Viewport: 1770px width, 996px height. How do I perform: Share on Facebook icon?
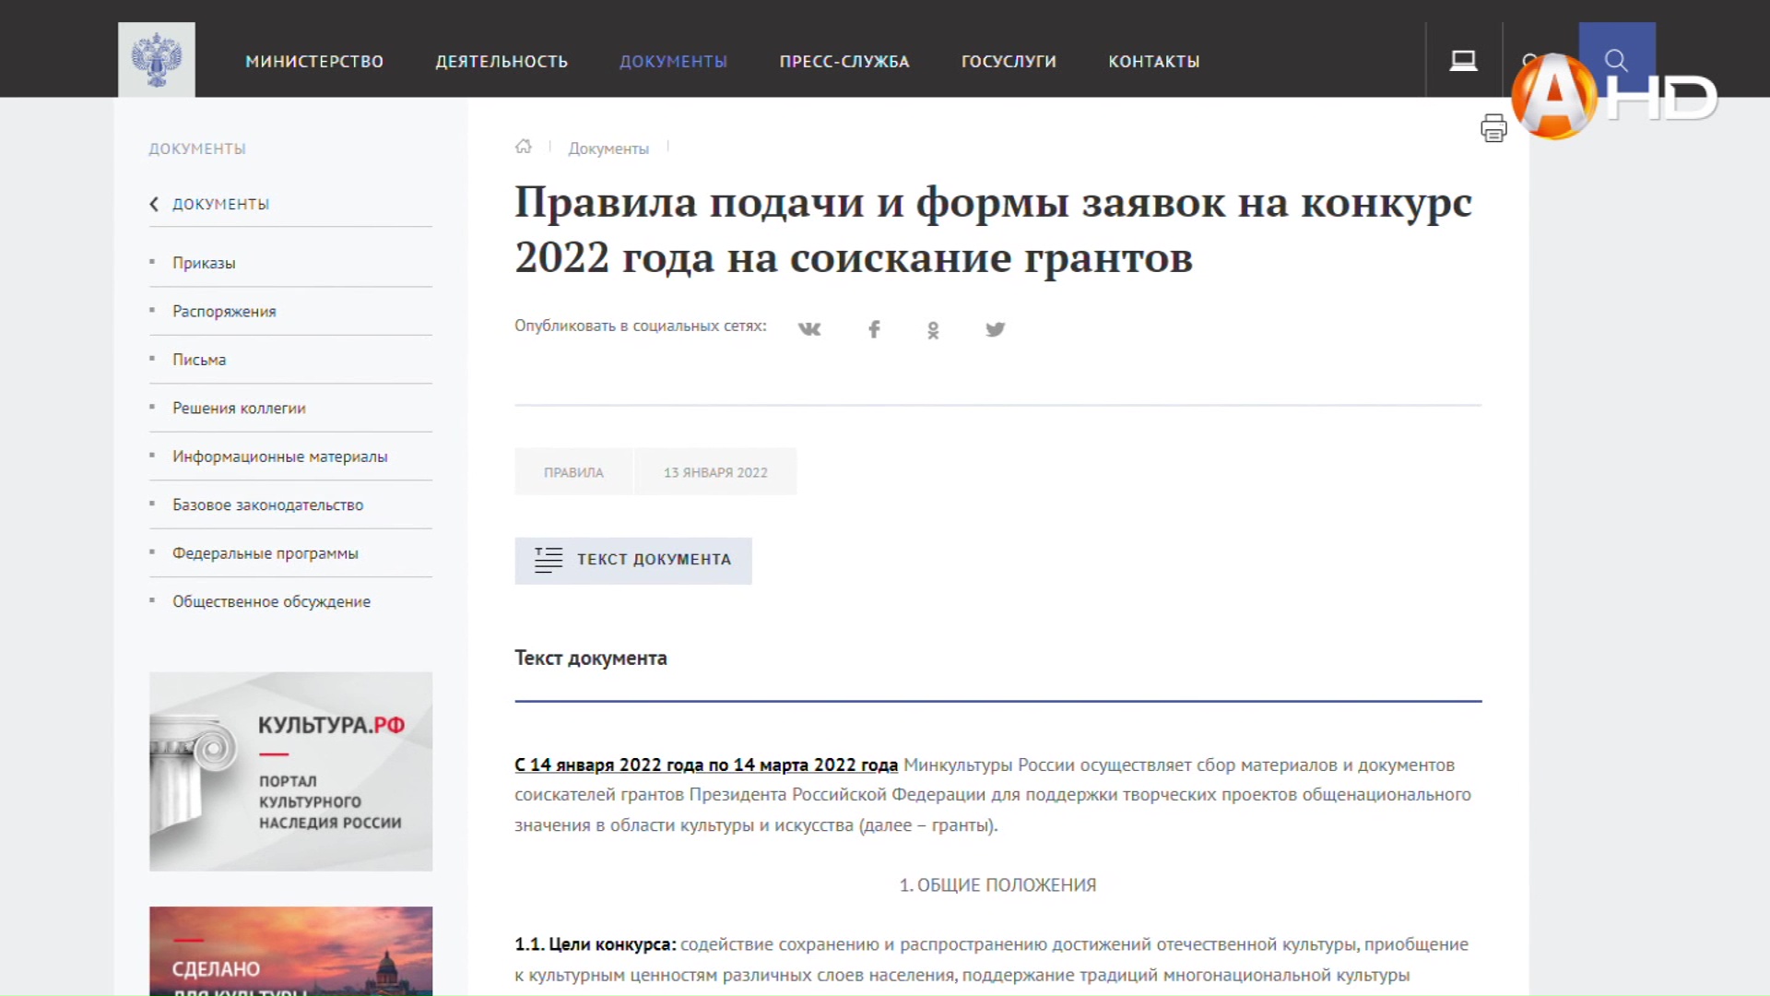pos(874,329)
